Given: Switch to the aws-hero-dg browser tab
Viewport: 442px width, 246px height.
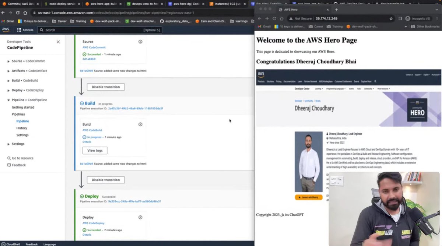Looking at the screenshot, I should tap(185, 4).
